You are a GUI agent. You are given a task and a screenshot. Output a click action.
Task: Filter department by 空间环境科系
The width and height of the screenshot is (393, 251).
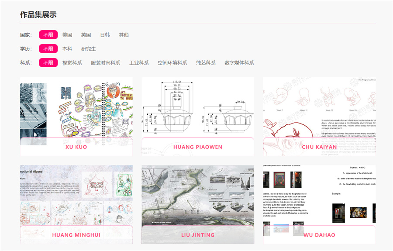172,62
